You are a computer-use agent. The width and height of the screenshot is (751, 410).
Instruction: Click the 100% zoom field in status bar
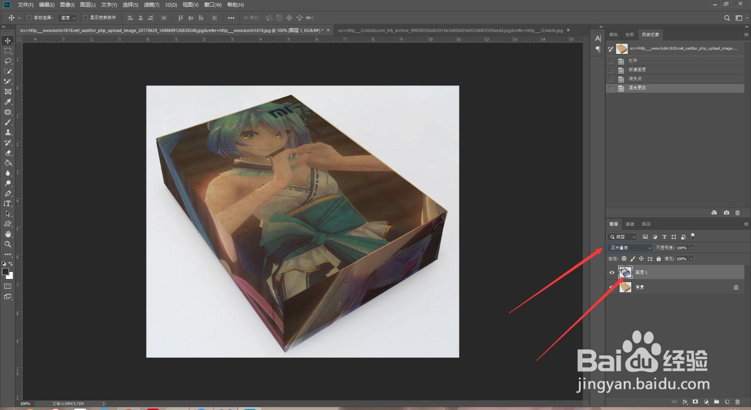[x=25, y=403]
